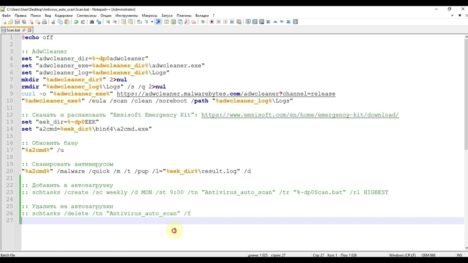This screenshot has height=263, width=468.
Task: Click the ":: Обновить базу" comment line
Action: coord(50,143)
